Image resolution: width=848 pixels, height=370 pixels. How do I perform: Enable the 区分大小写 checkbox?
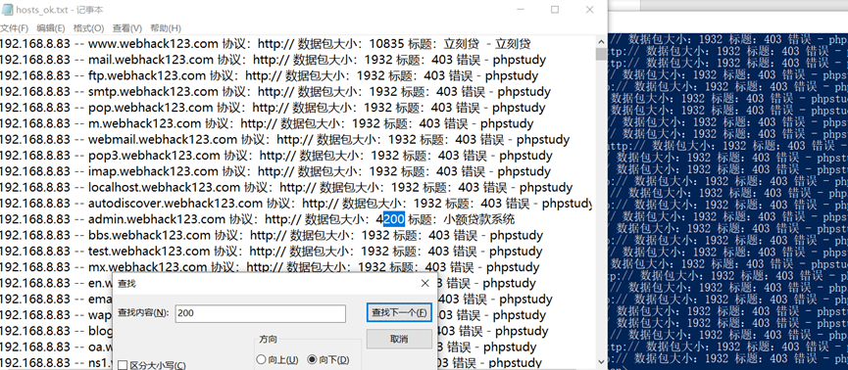pyautogui.click(x=123, y=366)
